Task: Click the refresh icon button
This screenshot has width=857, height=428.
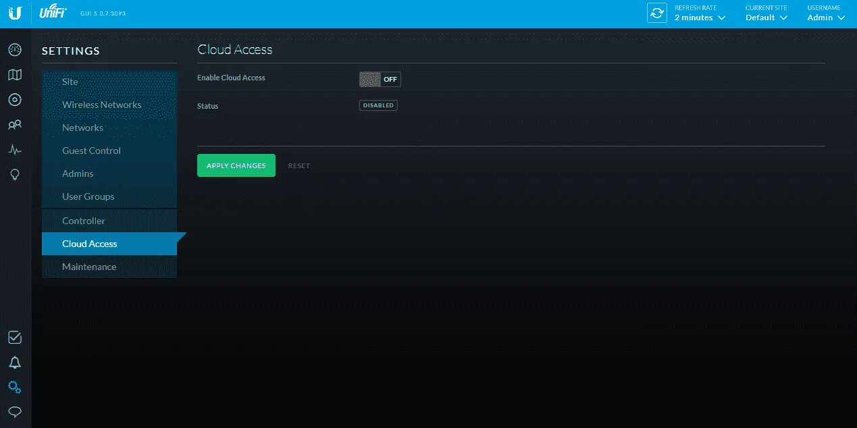Action: (657, 13)
